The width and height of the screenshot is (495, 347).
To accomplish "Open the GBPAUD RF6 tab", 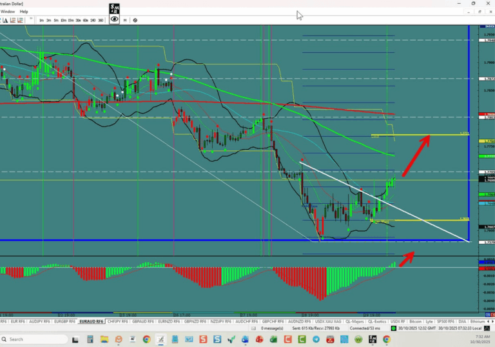I will [142, 321].
